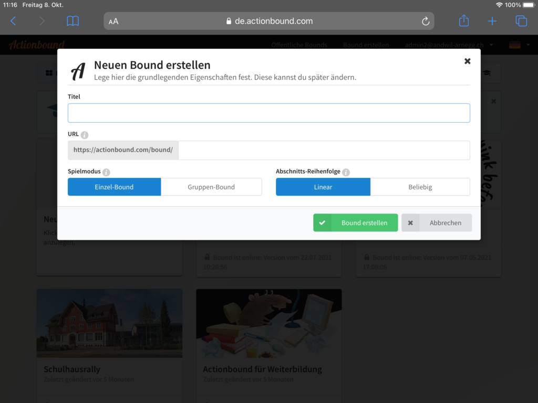Choose Linear section order

[323, 187]
